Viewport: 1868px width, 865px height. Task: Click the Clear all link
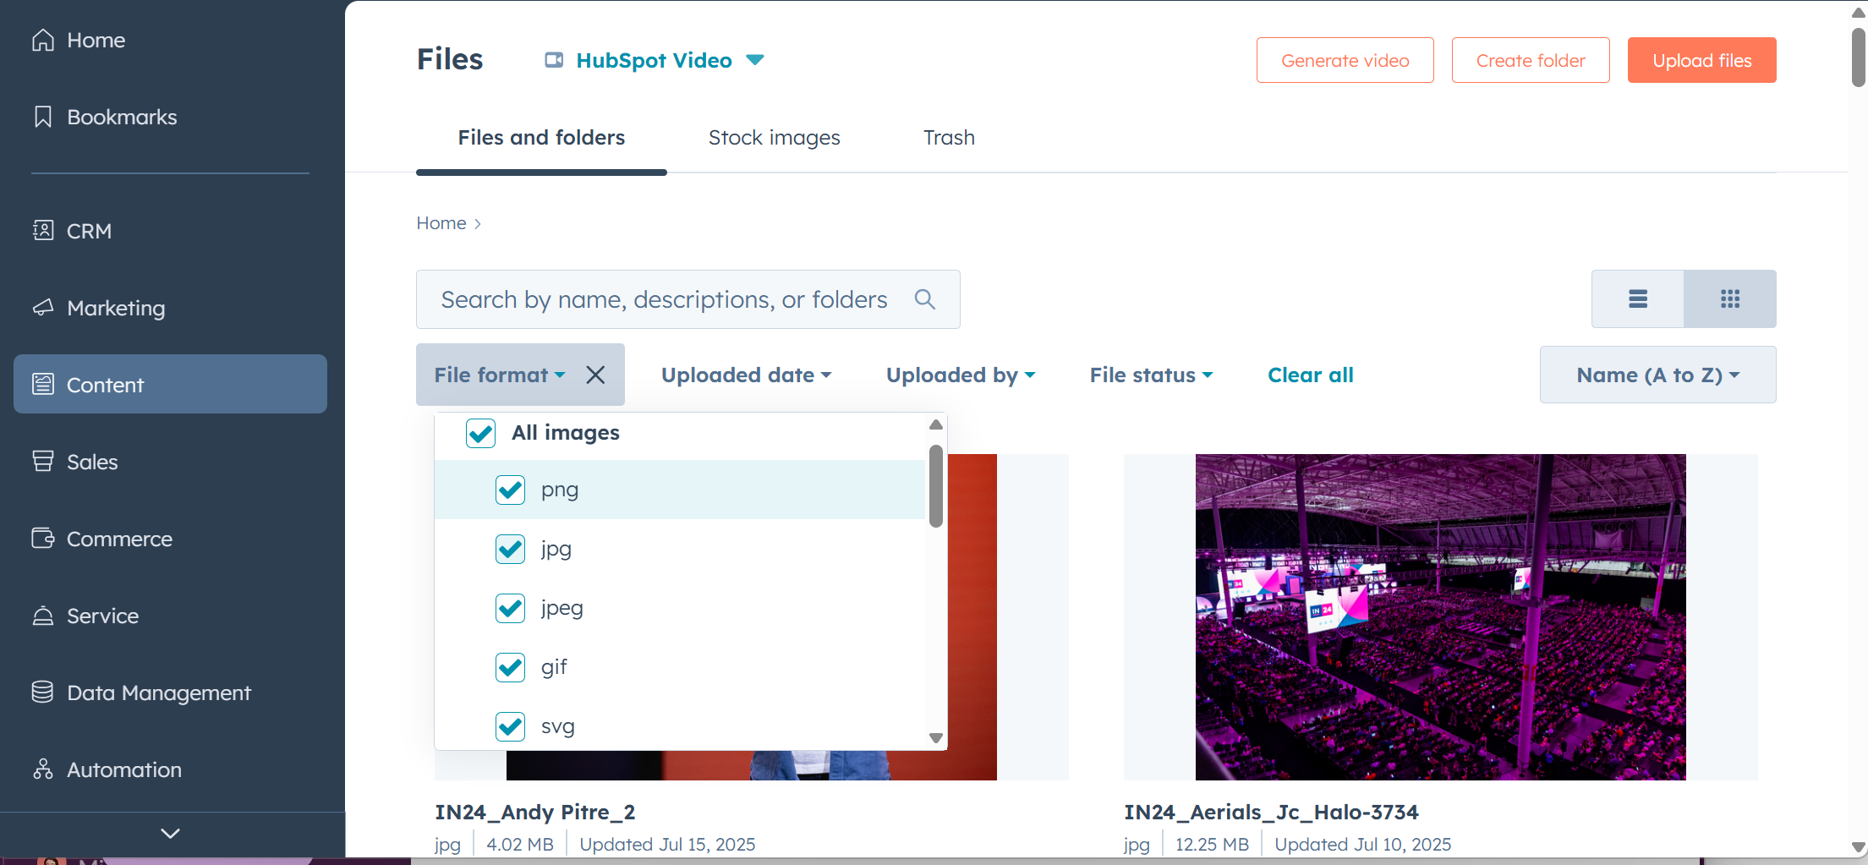point(1310,375)
